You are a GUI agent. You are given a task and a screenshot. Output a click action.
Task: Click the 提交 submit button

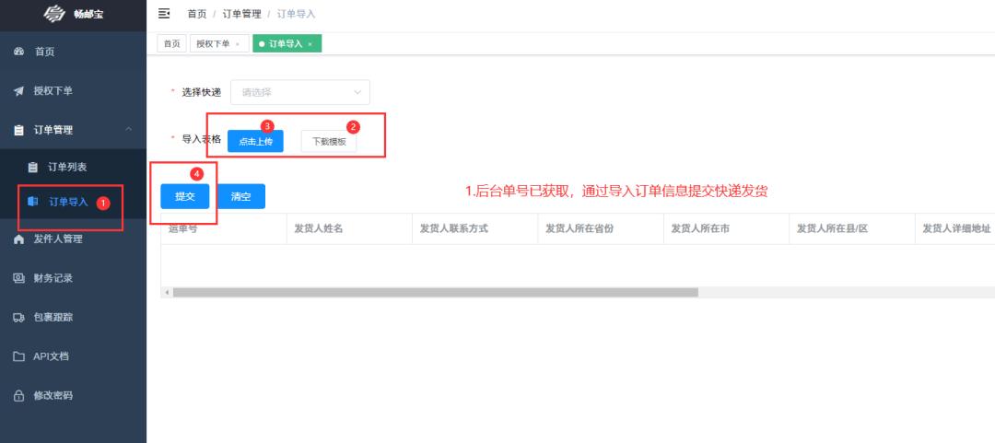[x=184, y=196]
